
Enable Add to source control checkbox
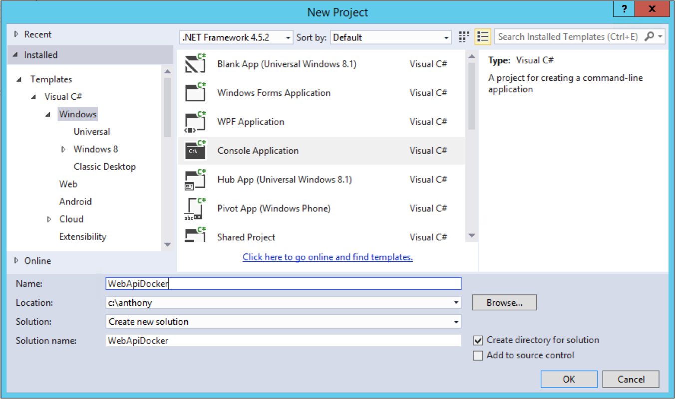(x=478, y=356)
